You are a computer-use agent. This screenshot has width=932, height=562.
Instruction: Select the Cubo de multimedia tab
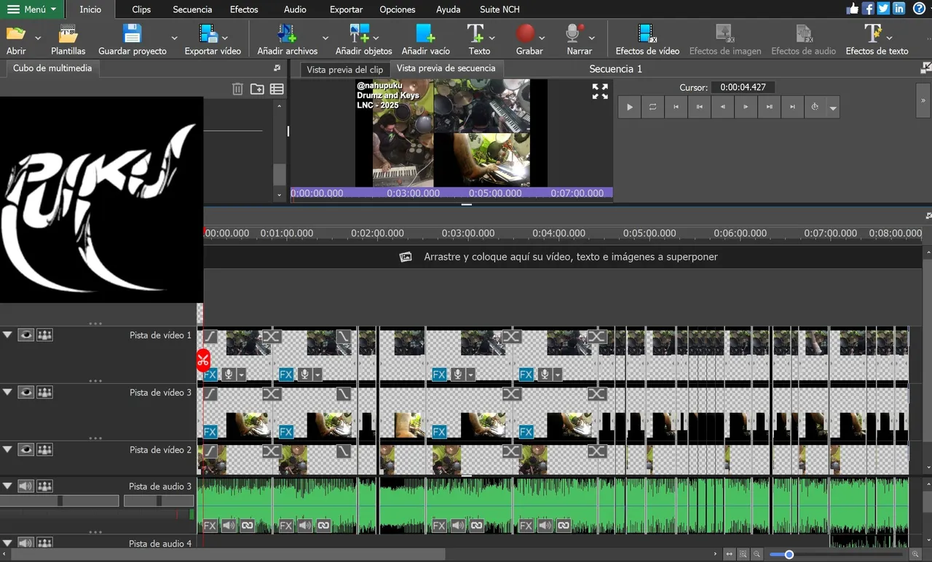(52, 68)
